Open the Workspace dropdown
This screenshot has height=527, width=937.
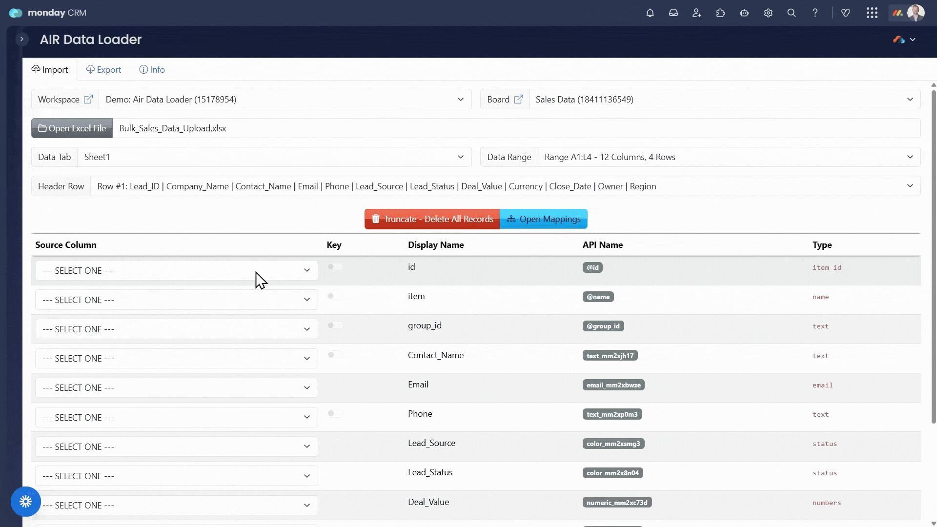(285, 99)
